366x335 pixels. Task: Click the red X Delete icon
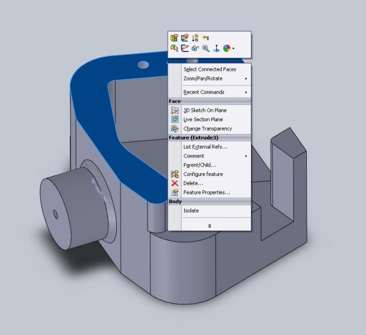[x=174, y=183]
